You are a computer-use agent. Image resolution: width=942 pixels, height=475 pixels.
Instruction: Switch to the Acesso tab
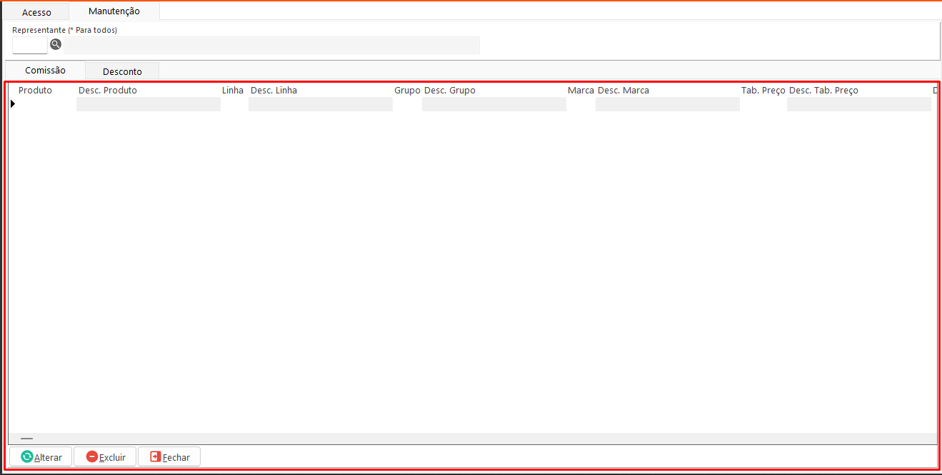point(36,12)
